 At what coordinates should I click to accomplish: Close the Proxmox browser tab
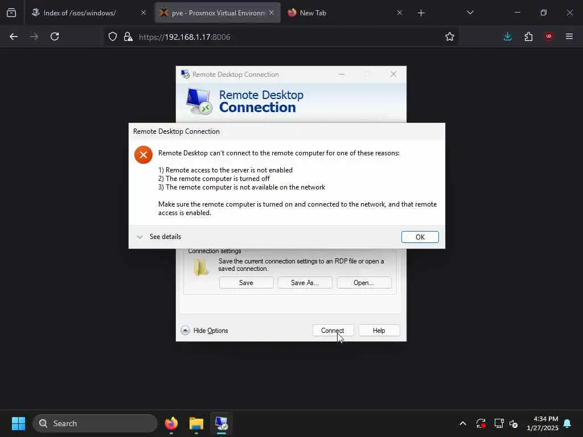click(272, 13)
